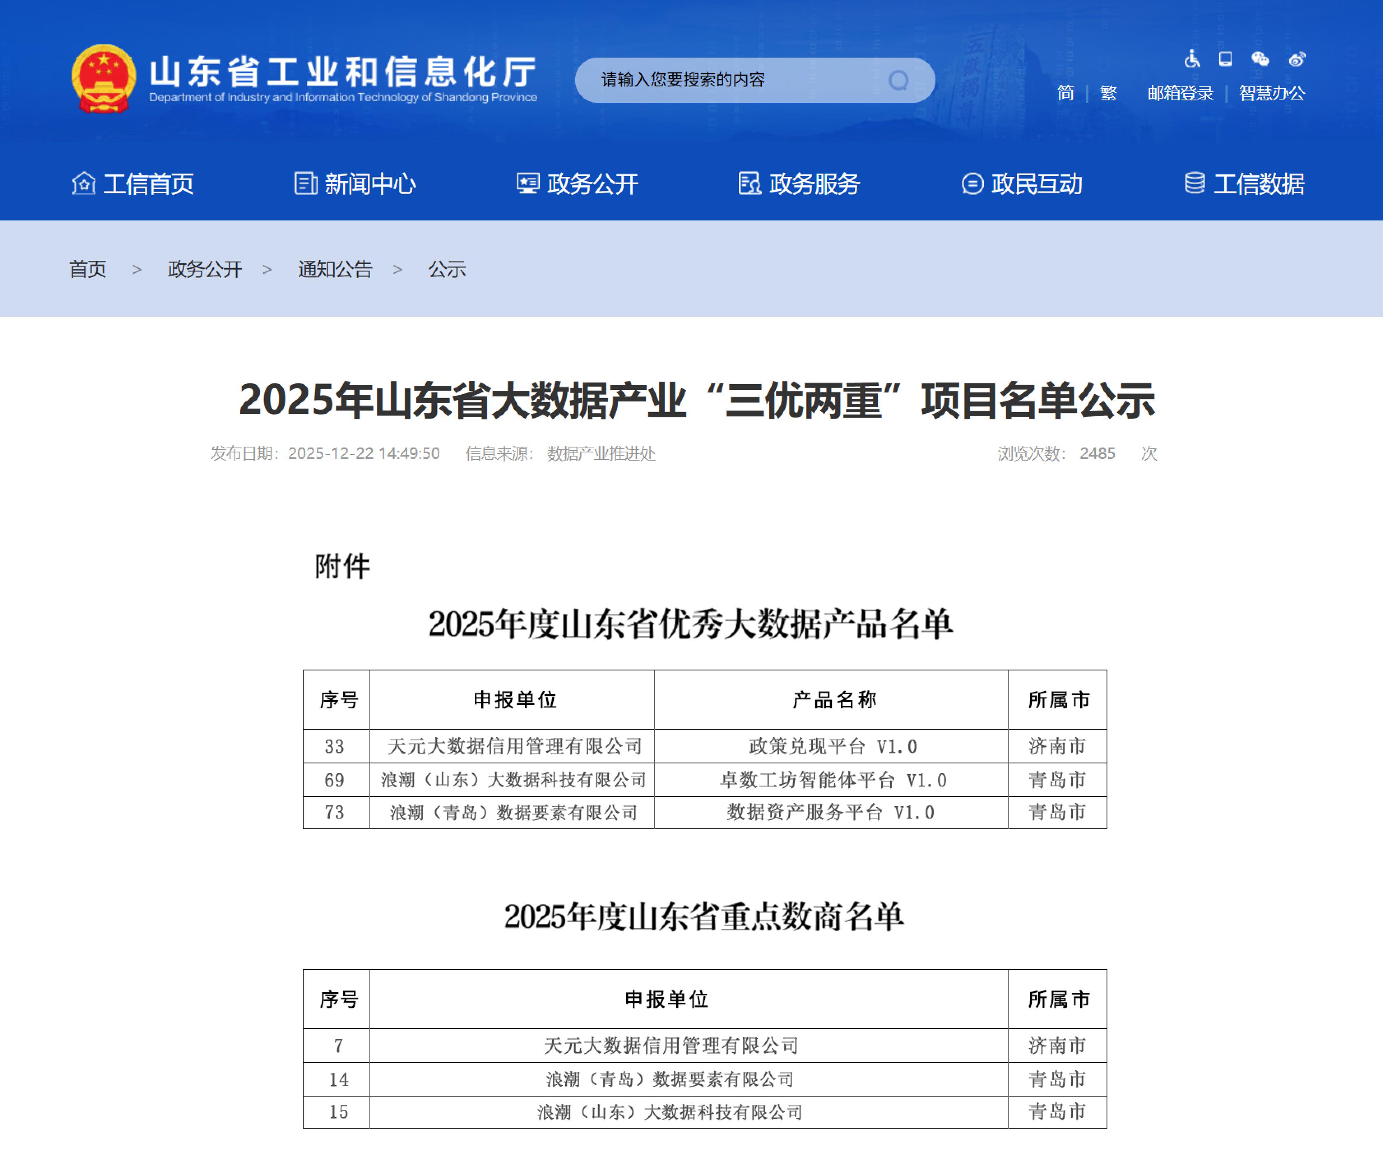Switch to Simplified Chinese (简)
This screenshot has width=1383, height=1164.
pyautogui.click(x=1065, y=93)
